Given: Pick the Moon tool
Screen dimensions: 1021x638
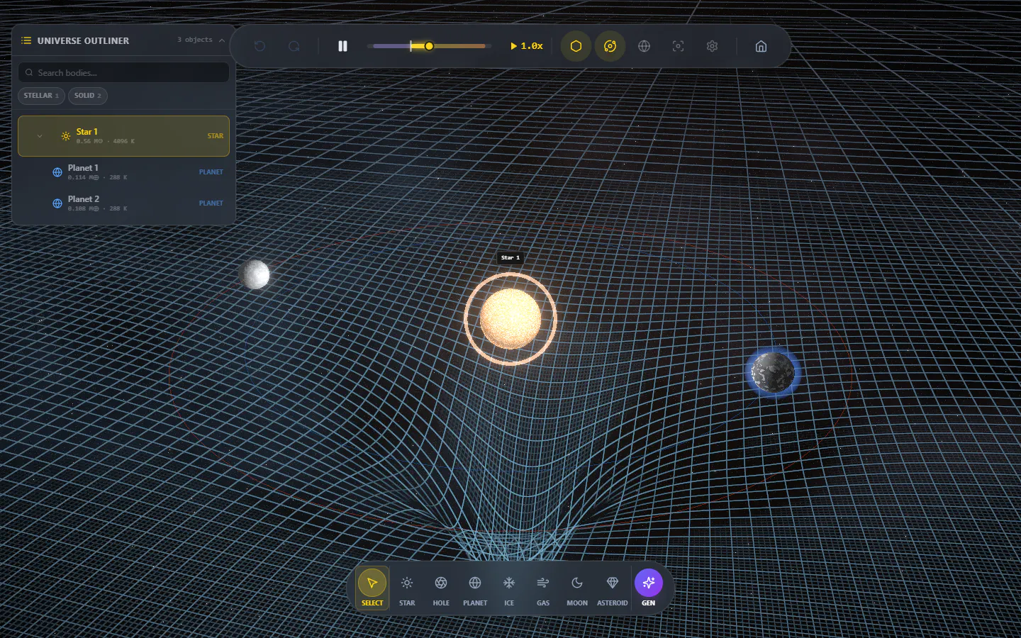Looking at the screenshot, I should point(577,588).
